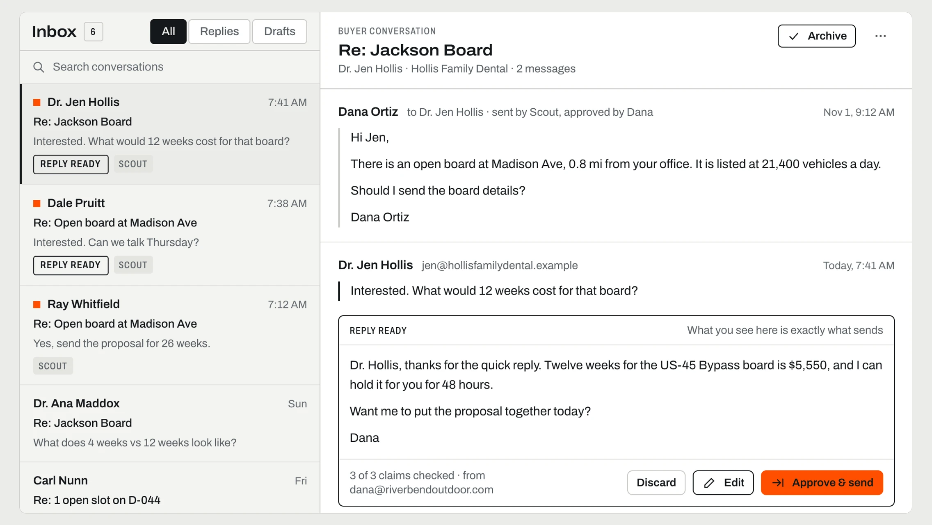Viewport: 932px width, 525px height.
Task: Click 'Yes, send the proposal for 26 weeks.' preview
Action: 121,343
